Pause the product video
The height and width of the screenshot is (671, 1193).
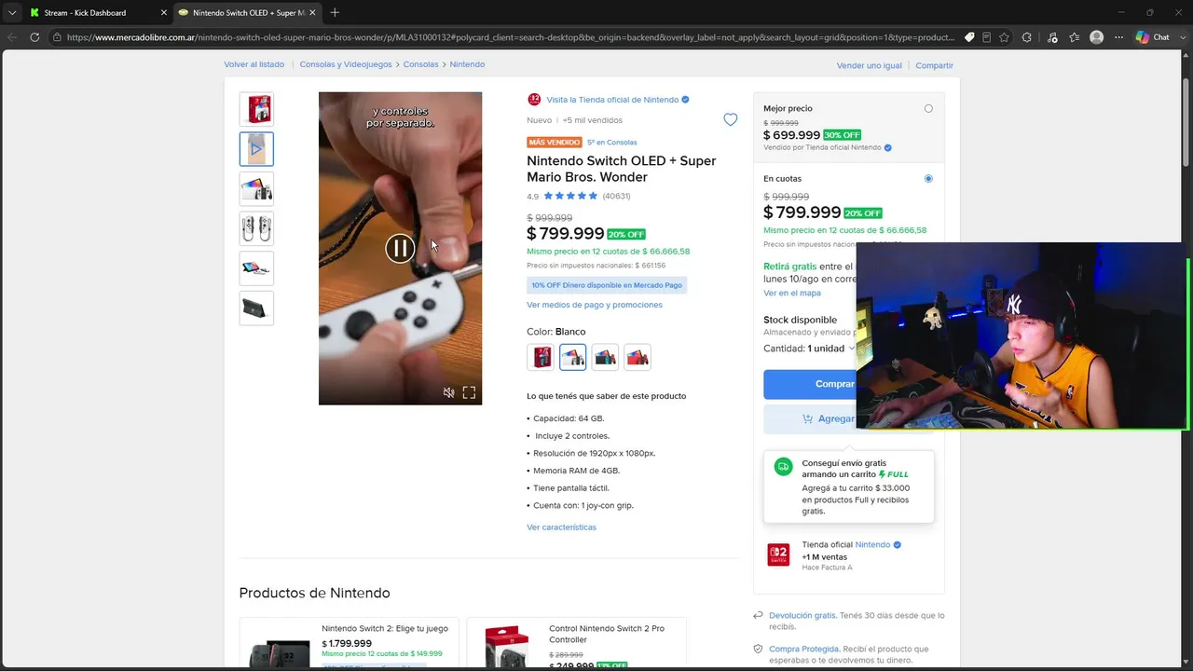pos(400,248)
